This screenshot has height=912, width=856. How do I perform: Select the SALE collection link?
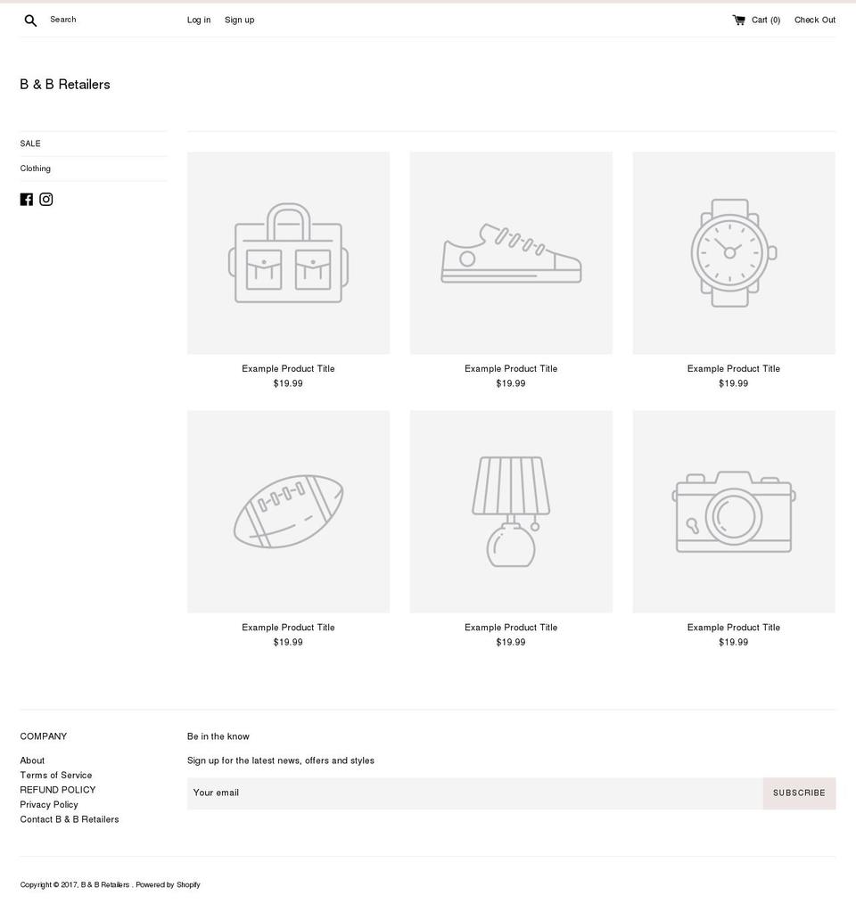pos(30,144)
